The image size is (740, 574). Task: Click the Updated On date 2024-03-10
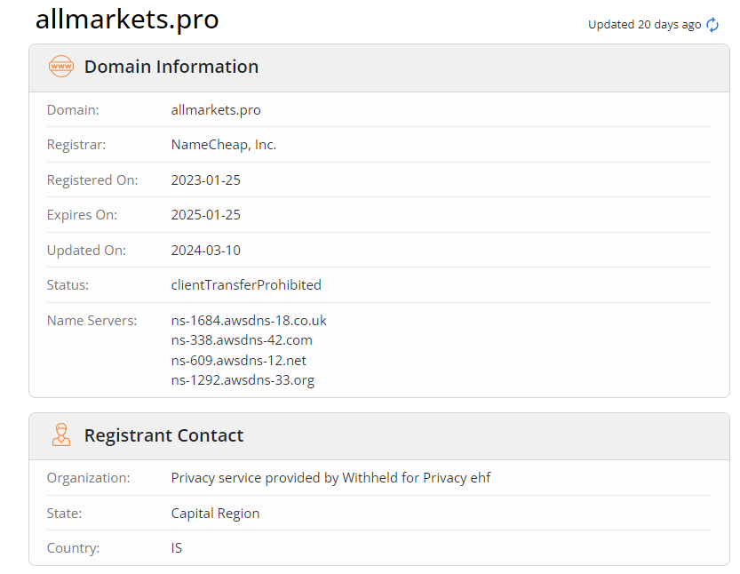206,251
